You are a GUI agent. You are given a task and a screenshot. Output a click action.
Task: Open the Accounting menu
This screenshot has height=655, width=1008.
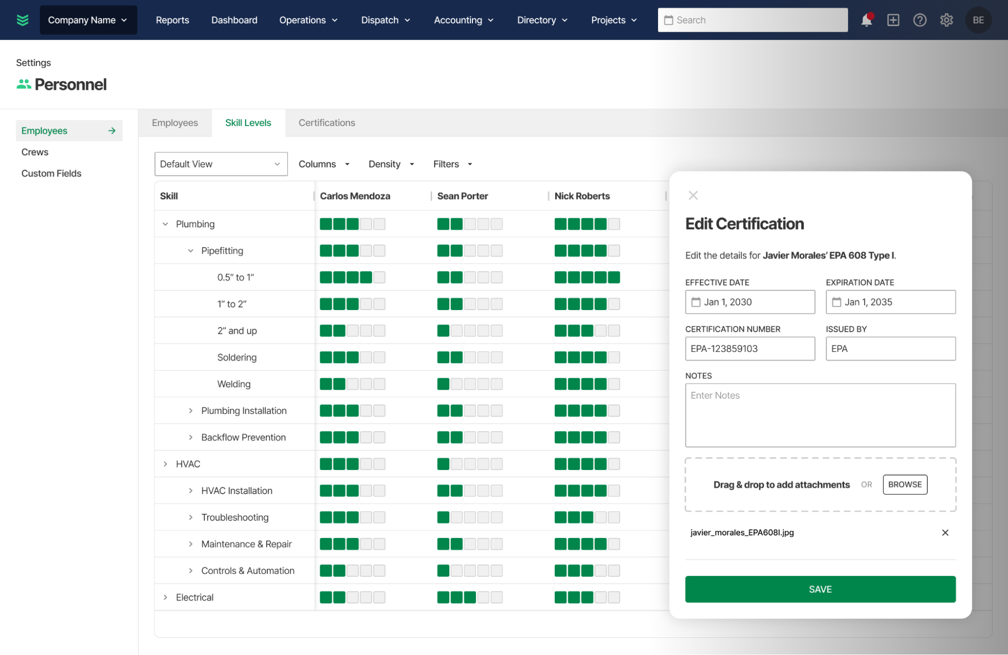click(x=464, y=20)
